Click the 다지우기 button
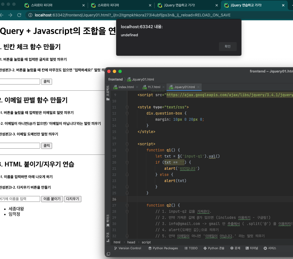Screen dimensions: 293x259 (72, 199)
